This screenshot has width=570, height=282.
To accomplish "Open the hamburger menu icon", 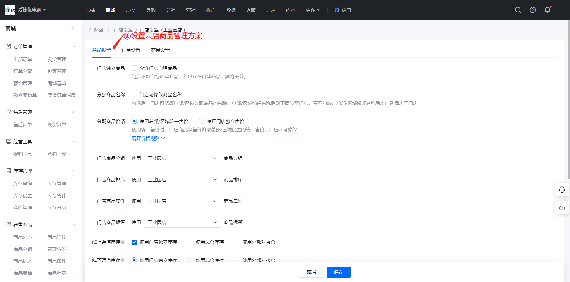I will 562,10.
